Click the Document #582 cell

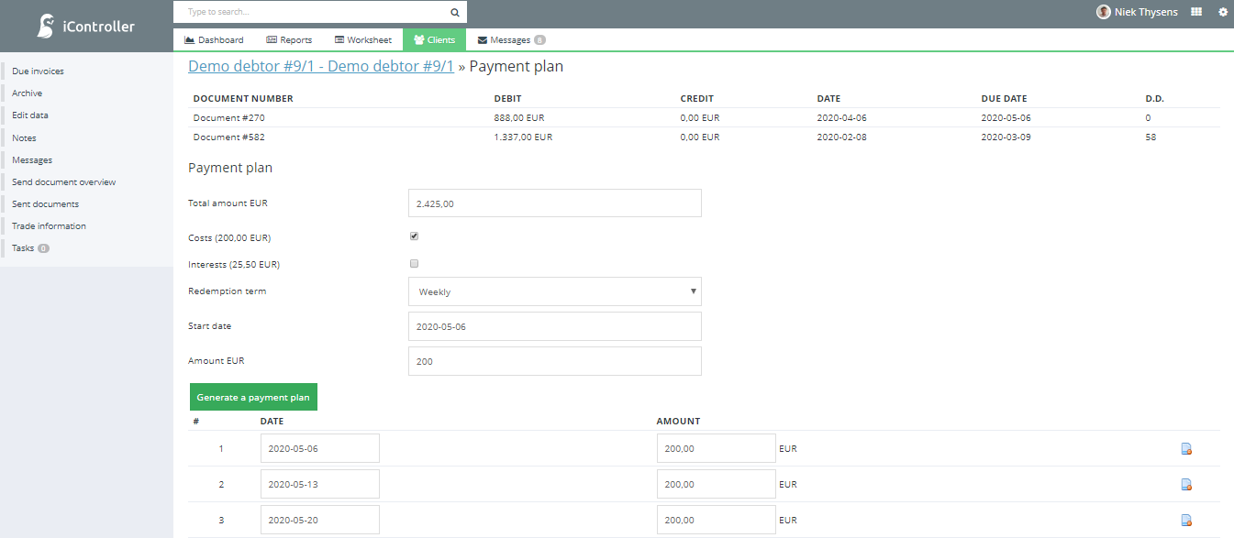click(229, 137)
